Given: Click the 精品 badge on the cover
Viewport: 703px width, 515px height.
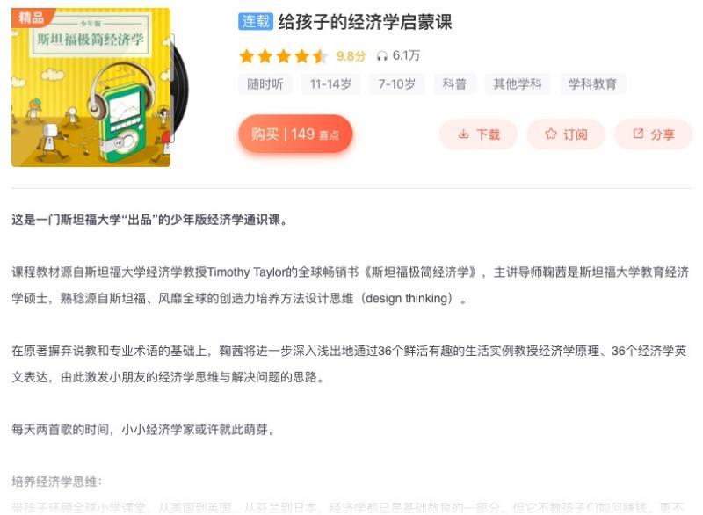Looking at the screenshot, I should pyautogui.click(x=31, y=18).
